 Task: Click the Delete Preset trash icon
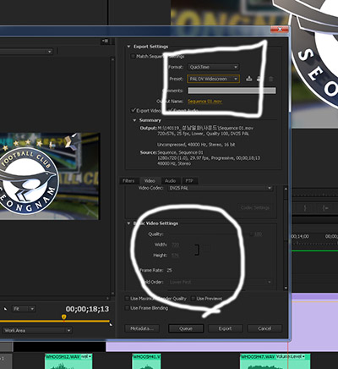coord(270,79)
